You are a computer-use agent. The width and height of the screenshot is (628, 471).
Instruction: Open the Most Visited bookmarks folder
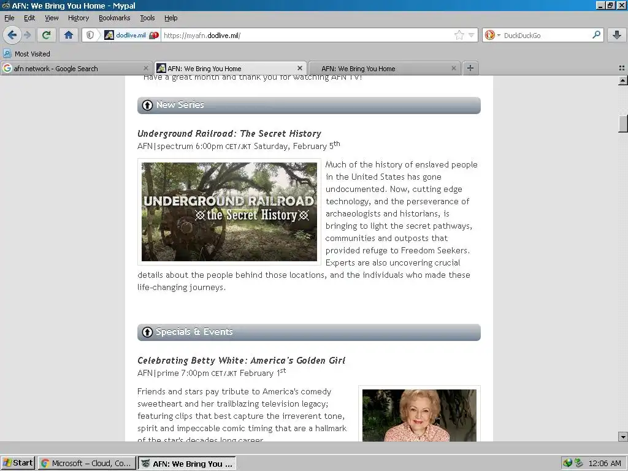coord(27,54)
